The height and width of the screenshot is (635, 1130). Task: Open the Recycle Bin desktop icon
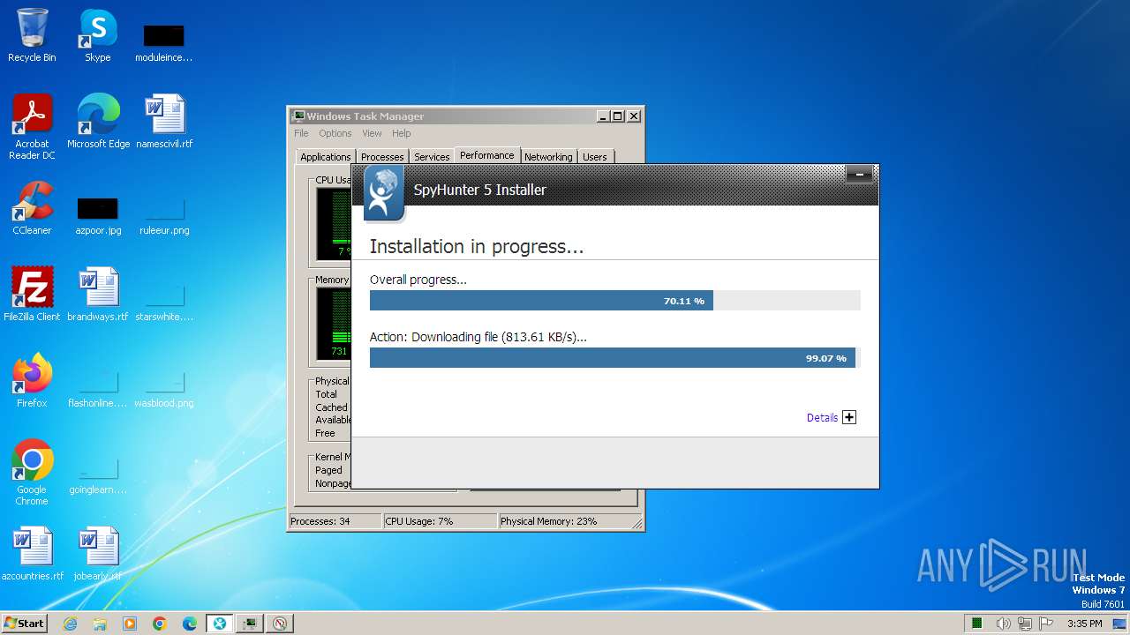tap(32, 35)
